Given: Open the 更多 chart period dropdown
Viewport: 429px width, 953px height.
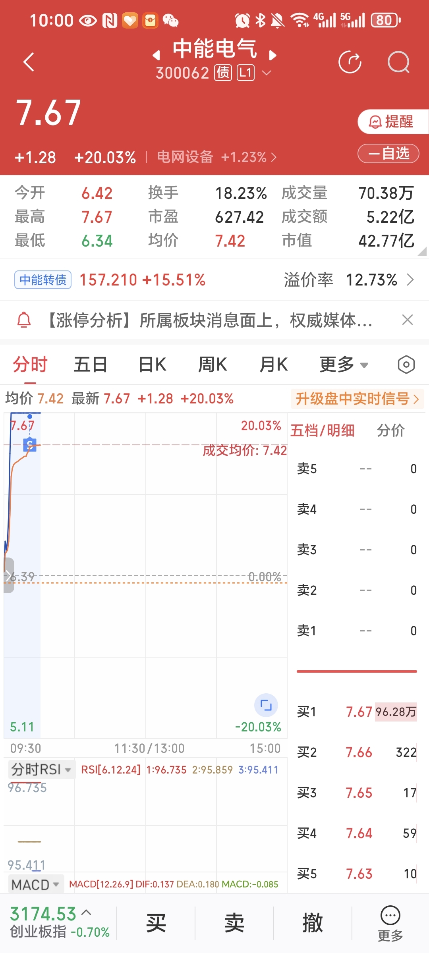Looking at the screenshot, I should 344,365.
